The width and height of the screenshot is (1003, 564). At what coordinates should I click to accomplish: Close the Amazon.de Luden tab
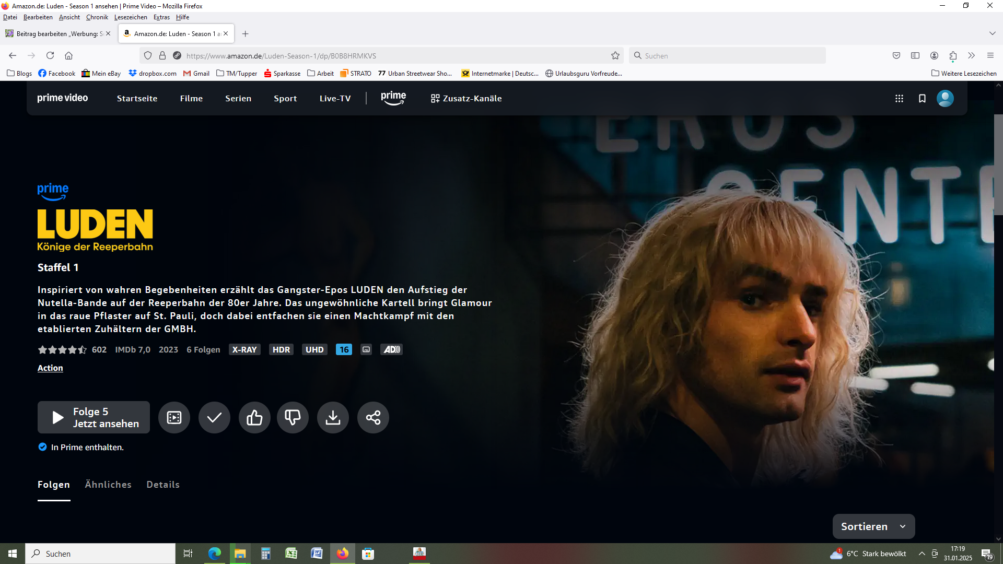(226, 33)
